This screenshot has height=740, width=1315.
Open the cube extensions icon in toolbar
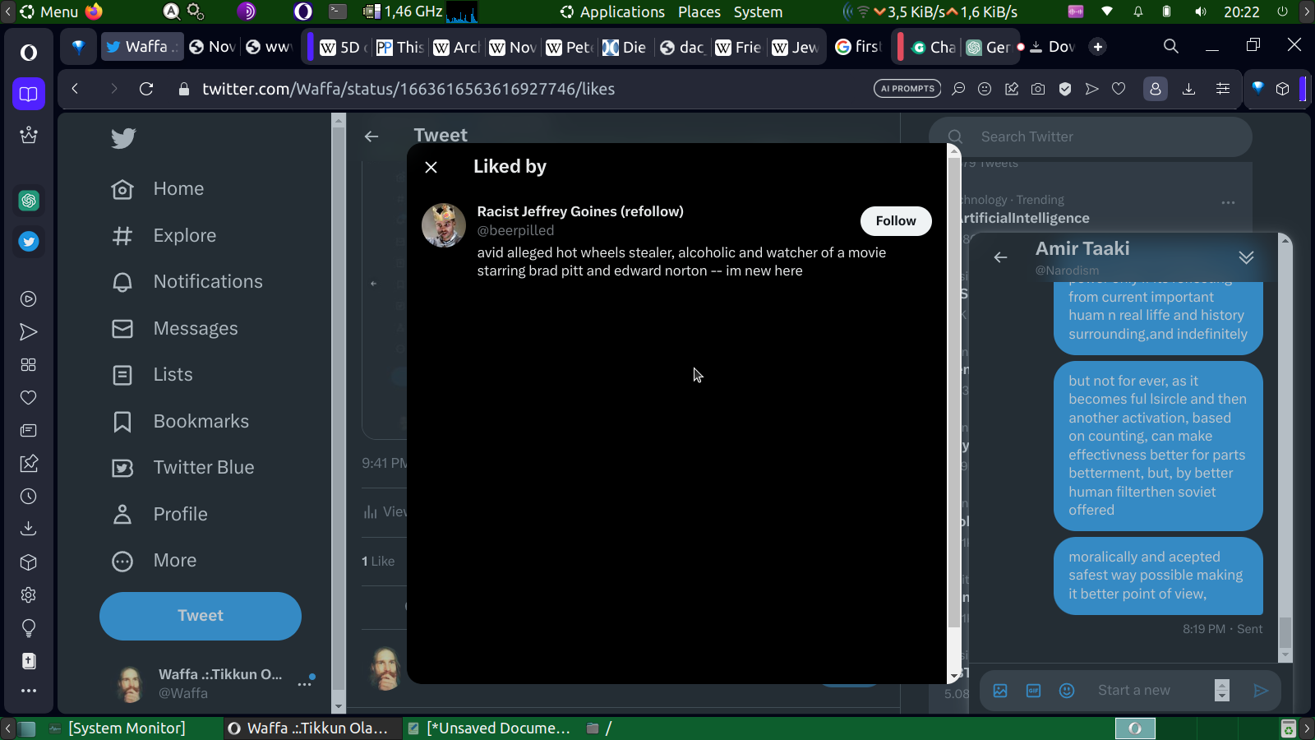(1283, 89)
